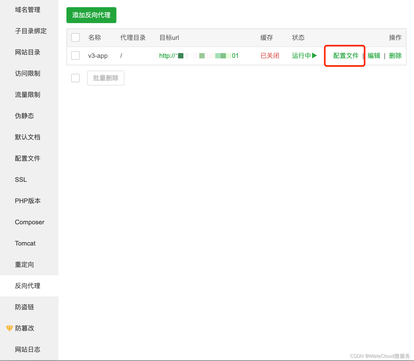Switch to the 反向代理 sidebar section
The height and width of the screenshot is (361, 414).
pyautogui.click(x=27, y=286)
